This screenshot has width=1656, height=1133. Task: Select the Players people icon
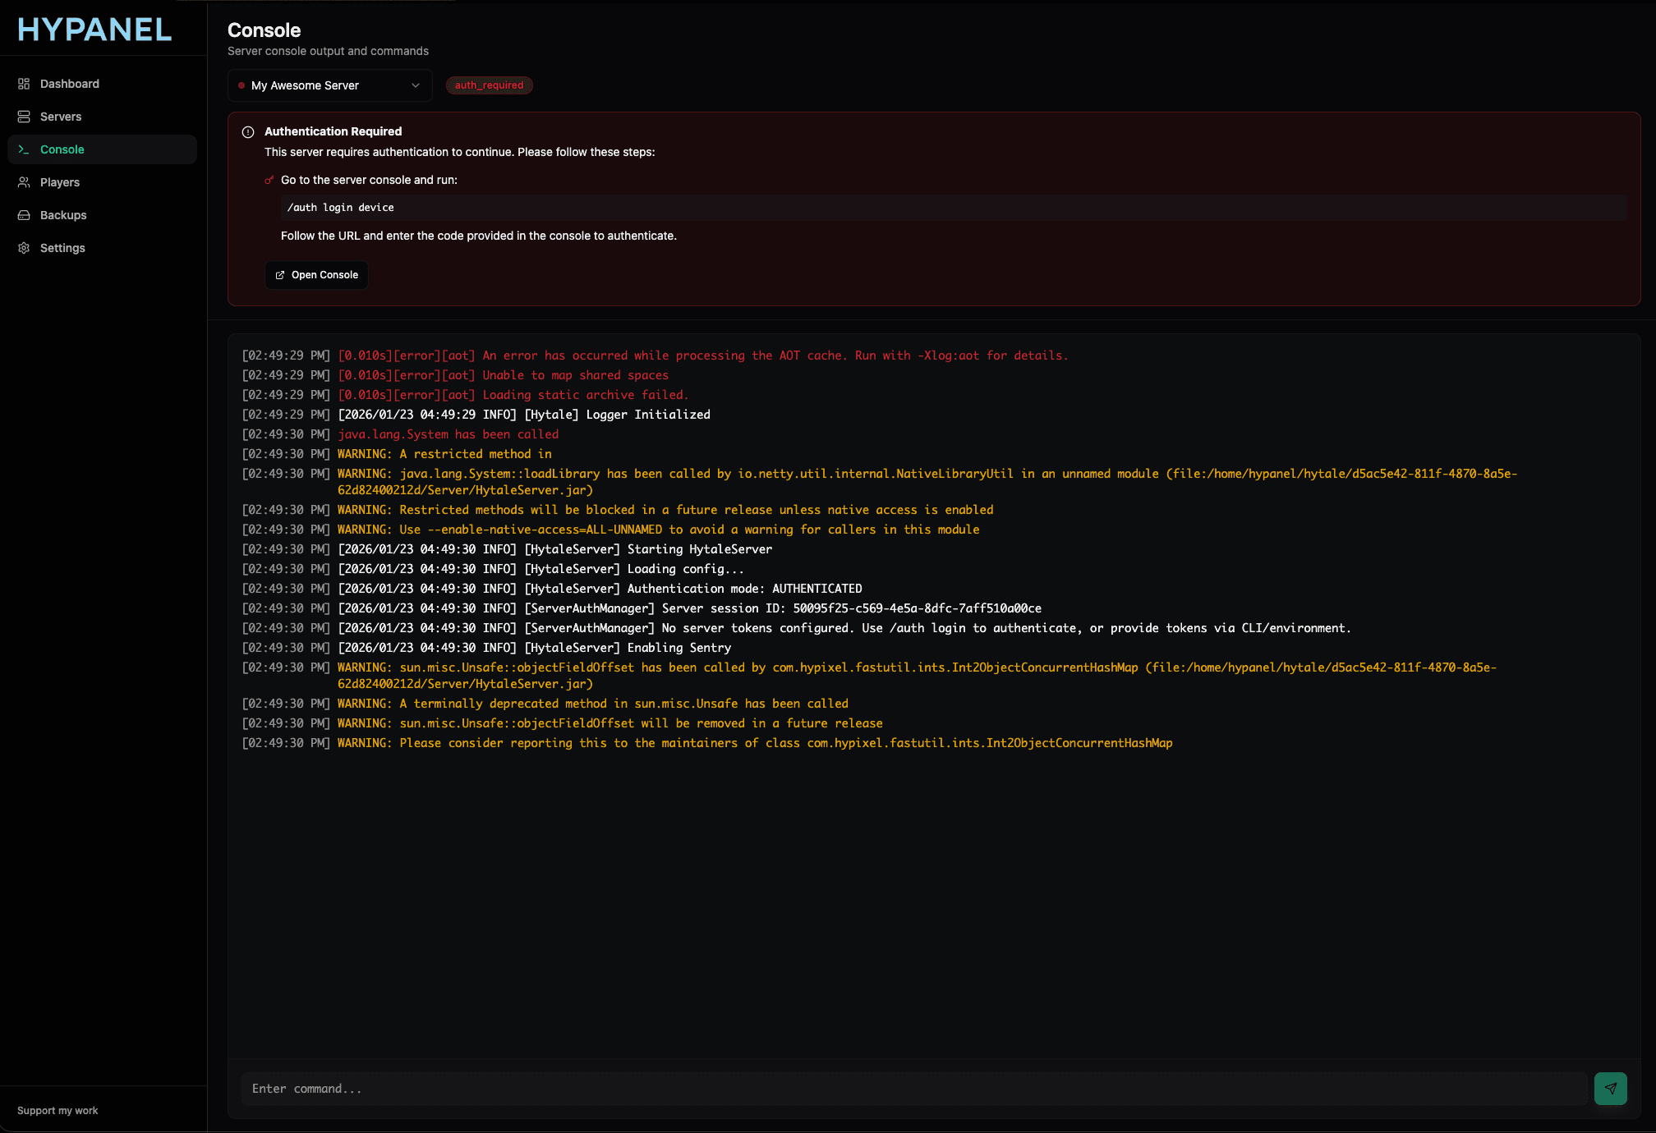point(24,181)
